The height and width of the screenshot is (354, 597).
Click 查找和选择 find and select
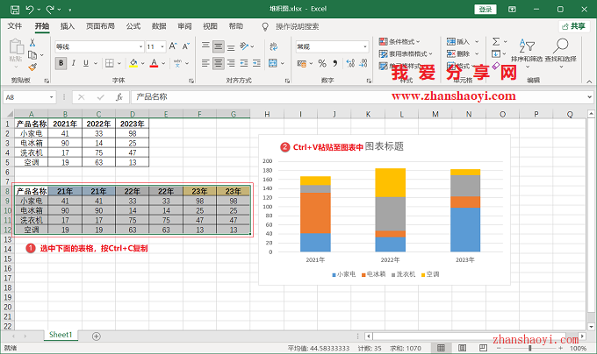[560, 52]
